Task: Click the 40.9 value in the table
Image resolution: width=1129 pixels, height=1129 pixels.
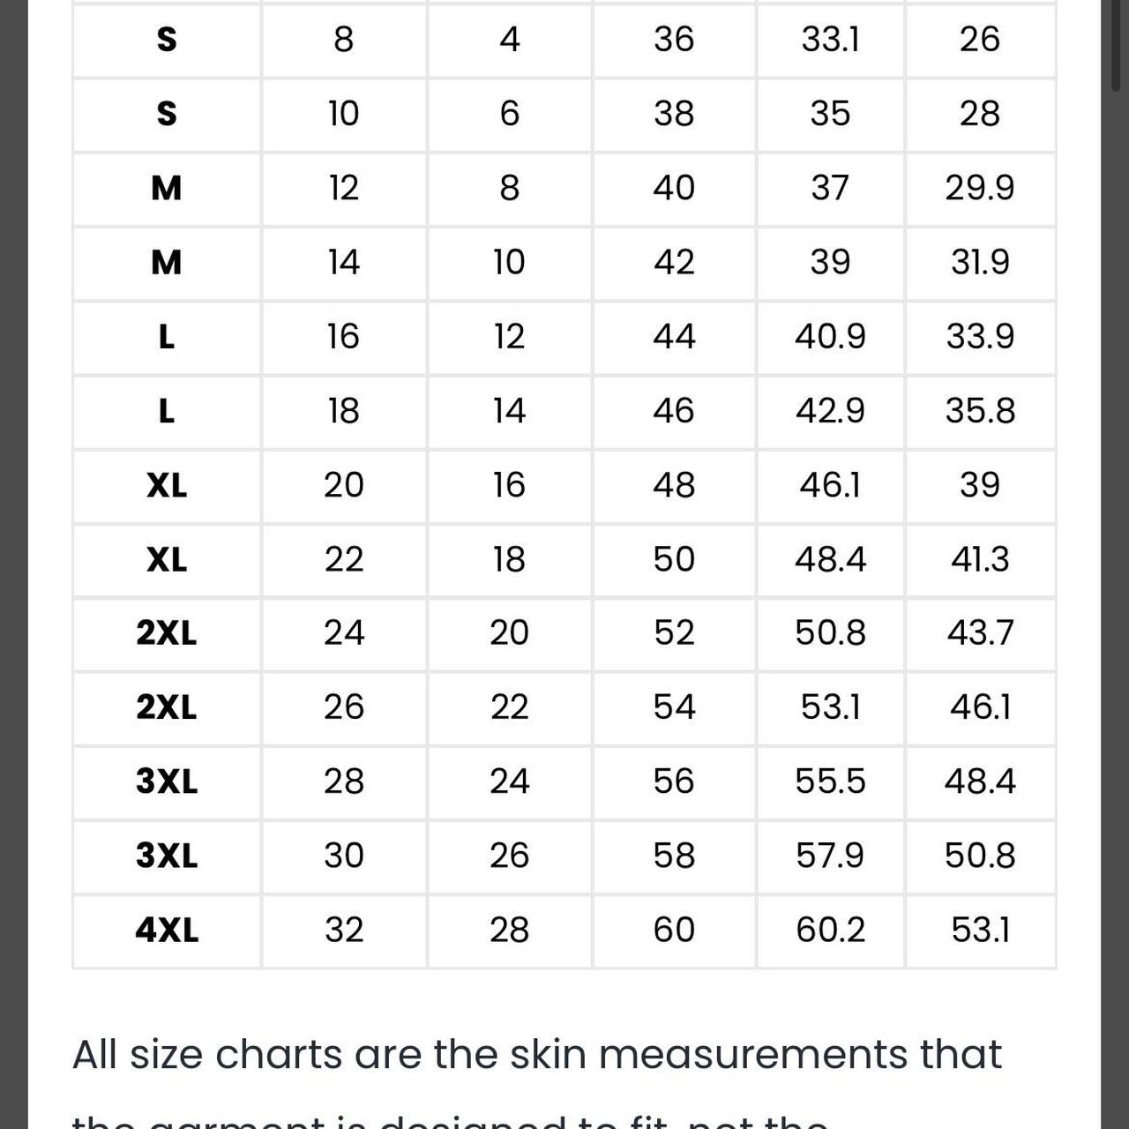Action: [x=830, y=336]
